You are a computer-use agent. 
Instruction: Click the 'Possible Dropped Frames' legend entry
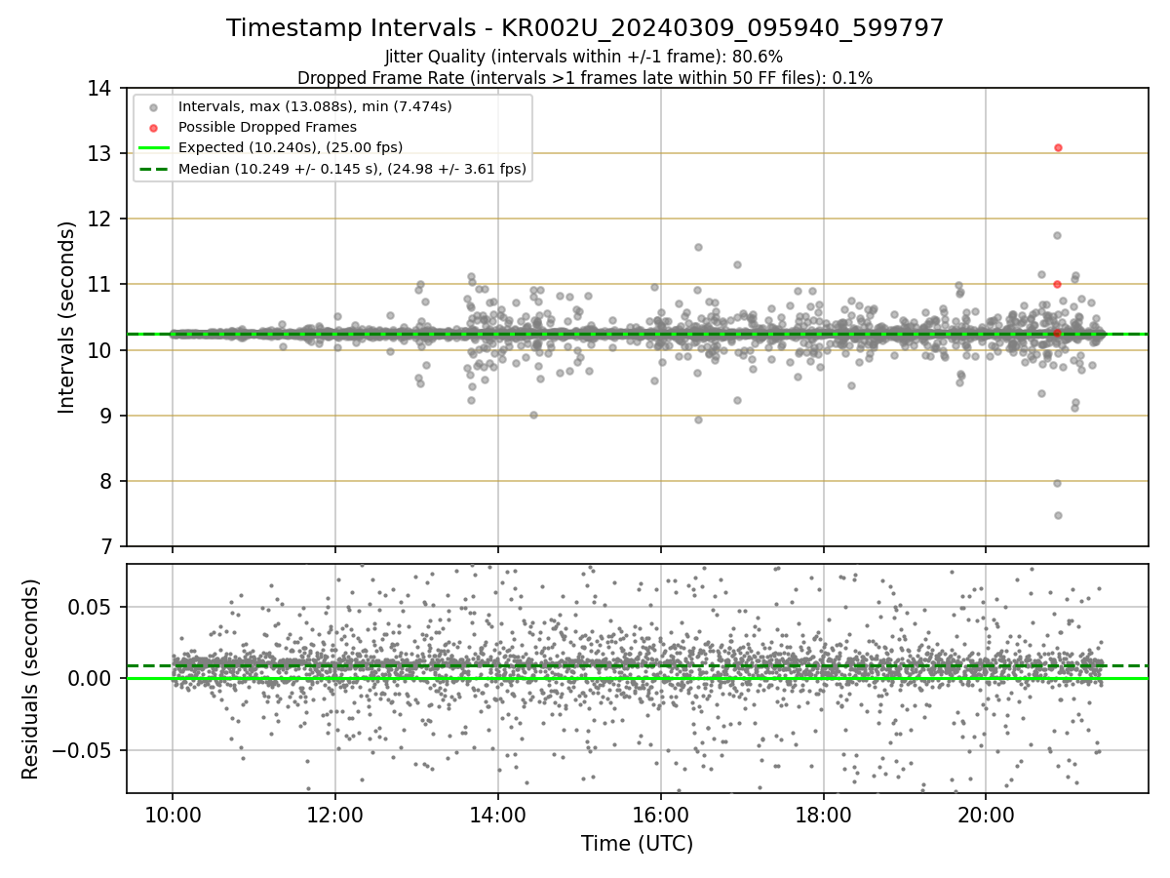click(267, 127)
